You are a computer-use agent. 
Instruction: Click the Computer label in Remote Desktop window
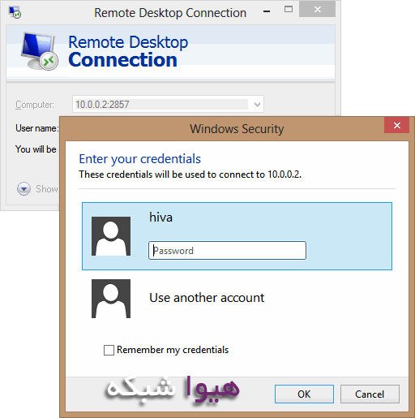click(x=35, y=105)
